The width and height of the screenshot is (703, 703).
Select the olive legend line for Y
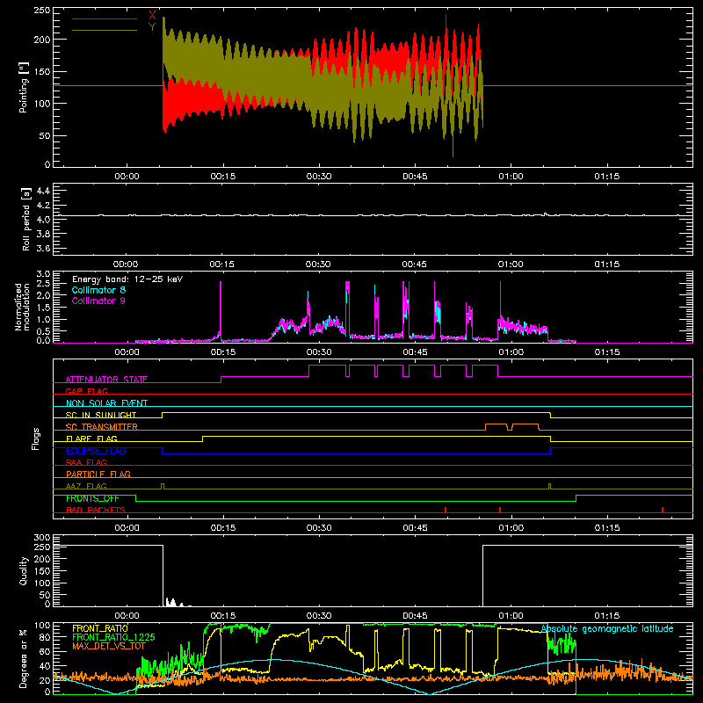105,30
